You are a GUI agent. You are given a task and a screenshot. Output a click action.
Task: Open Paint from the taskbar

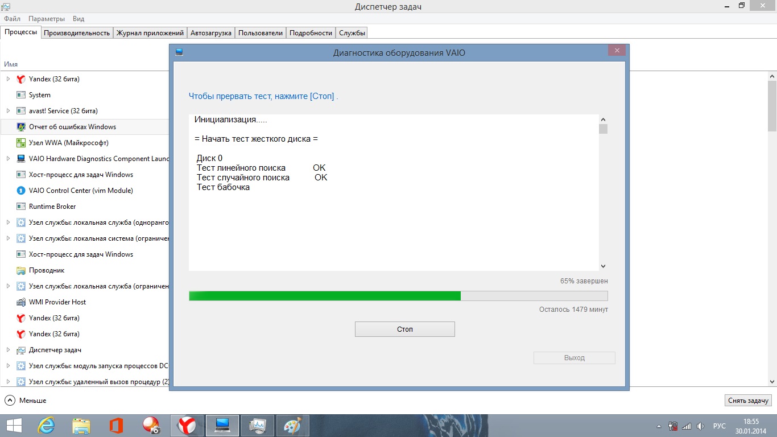292,426
